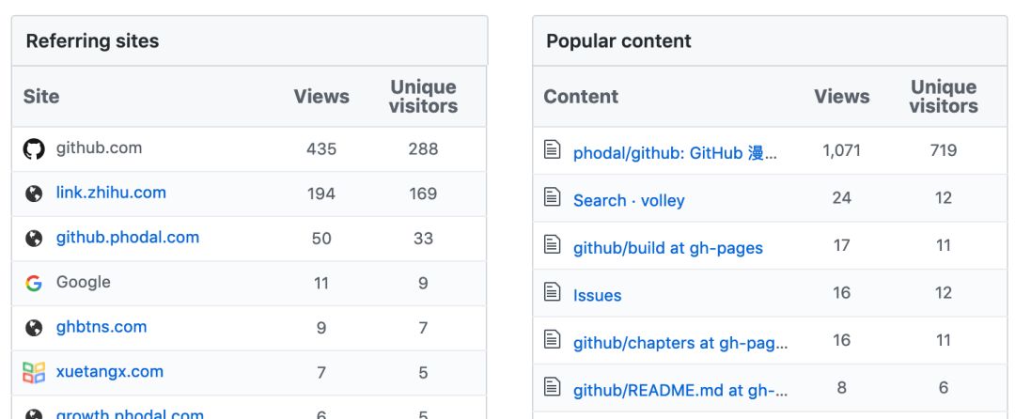Click the globe icon beside ghbtns.com
This screenshot has height=419, width=1015.
point(34,328)
